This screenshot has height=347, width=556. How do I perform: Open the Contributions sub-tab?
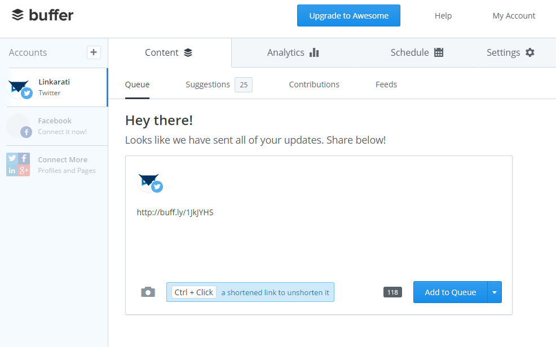[x=314, y=84]
